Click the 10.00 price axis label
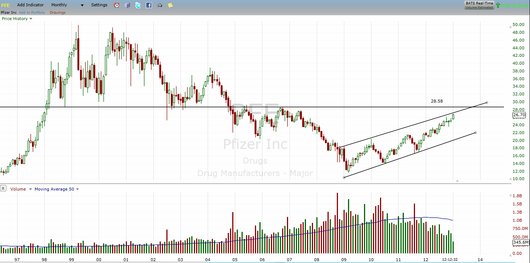This screenshot has width=530, height=263. (x=518, y=179)
